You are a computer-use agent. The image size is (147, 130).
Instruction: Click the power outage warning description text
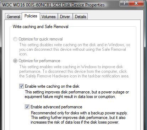[77, 94]
